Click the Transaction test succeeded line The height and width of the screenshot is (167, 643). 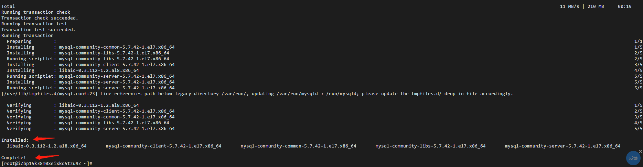click(39, 30)
